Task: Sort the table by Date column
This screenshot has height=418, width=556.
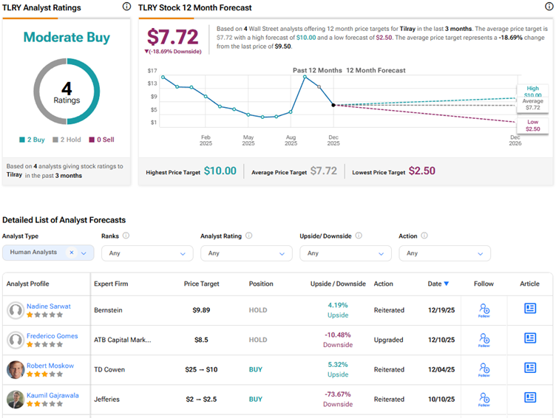Action: point(438,284)
